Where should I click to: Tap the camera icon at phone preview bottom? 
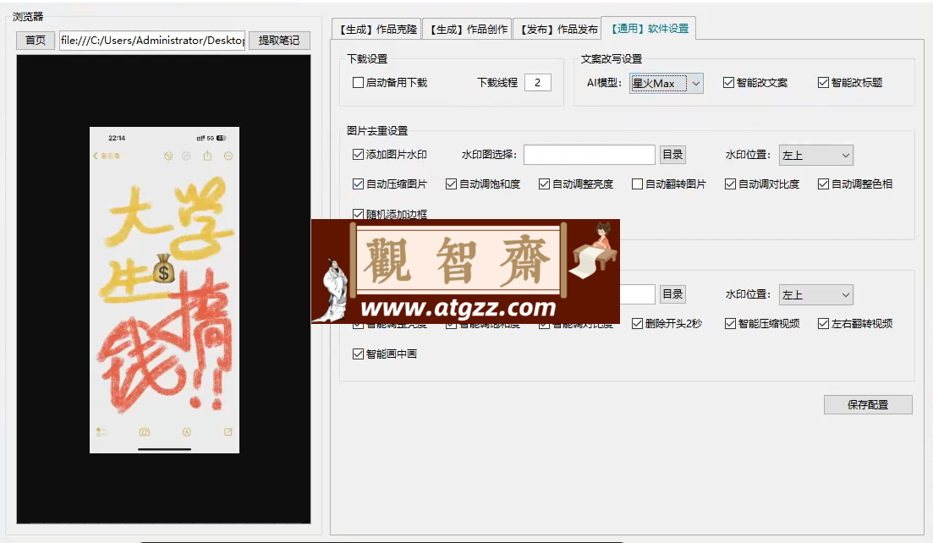point(145,432)
